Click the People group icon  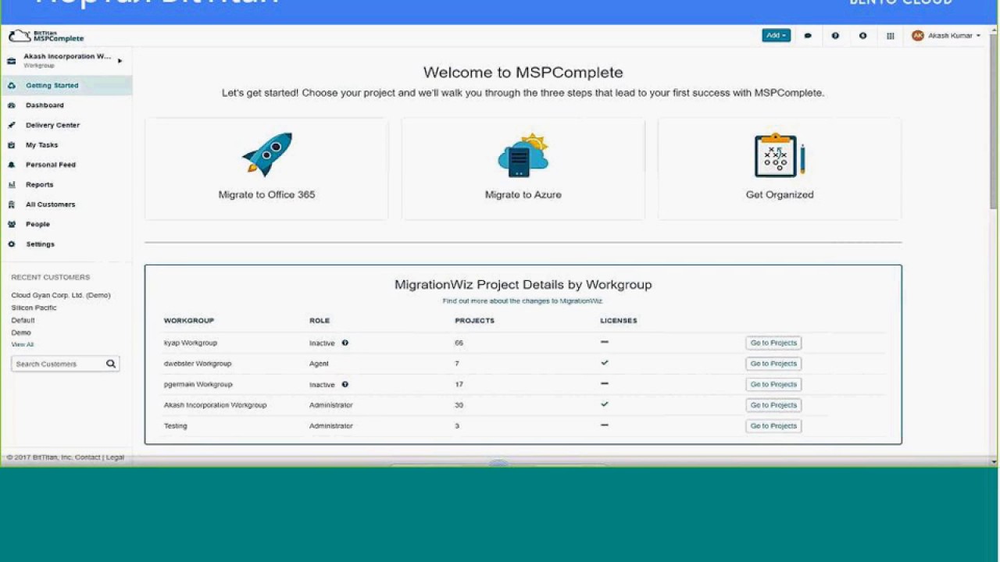coord(11,224)
